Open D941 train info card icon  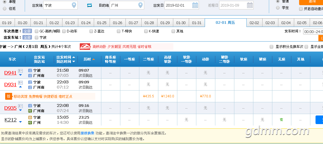pos(20,71)
